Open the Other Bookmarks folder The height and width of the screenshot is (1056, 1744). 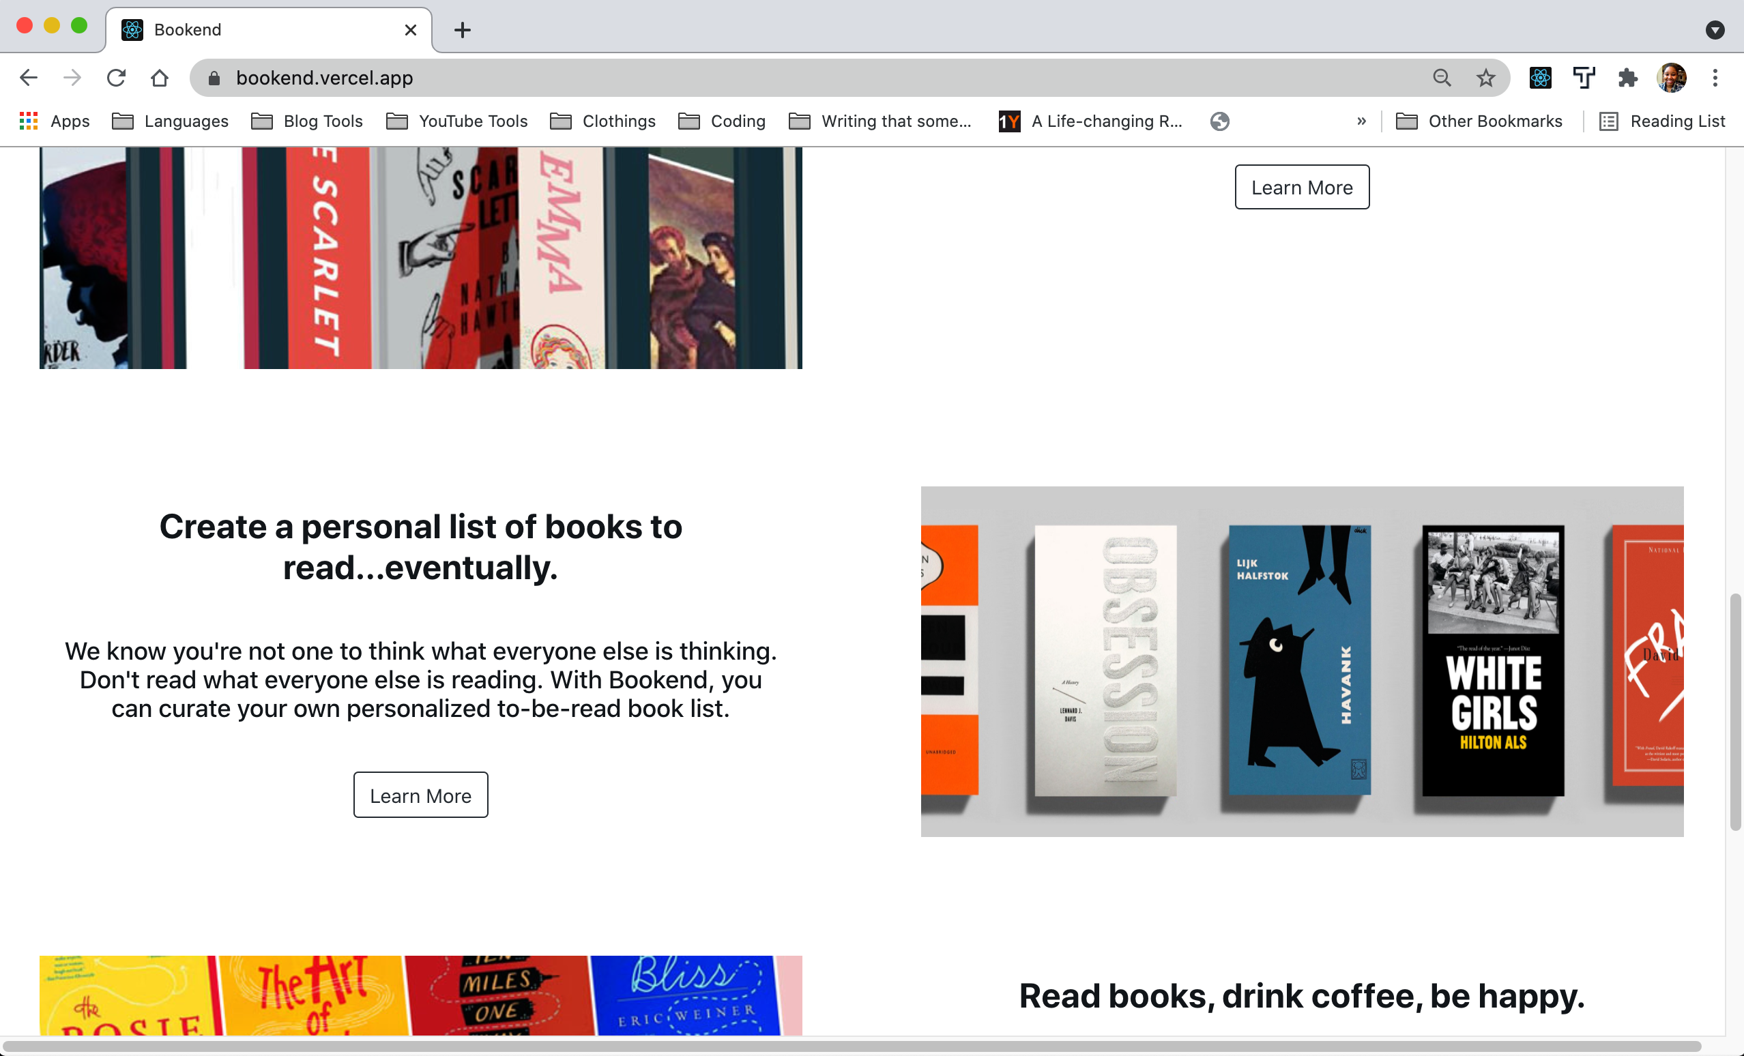[x=1479, y=121]
